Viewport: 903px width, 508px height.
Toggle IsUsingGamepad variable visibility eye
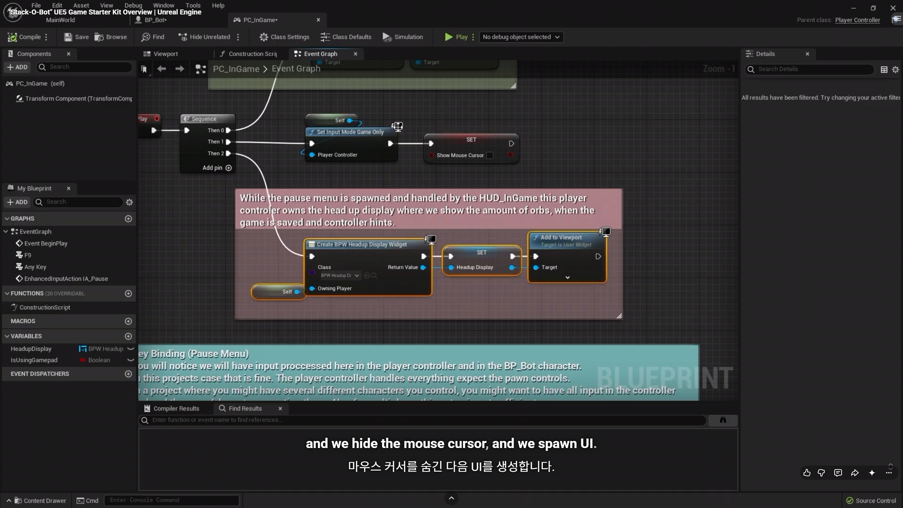[131, 360]
